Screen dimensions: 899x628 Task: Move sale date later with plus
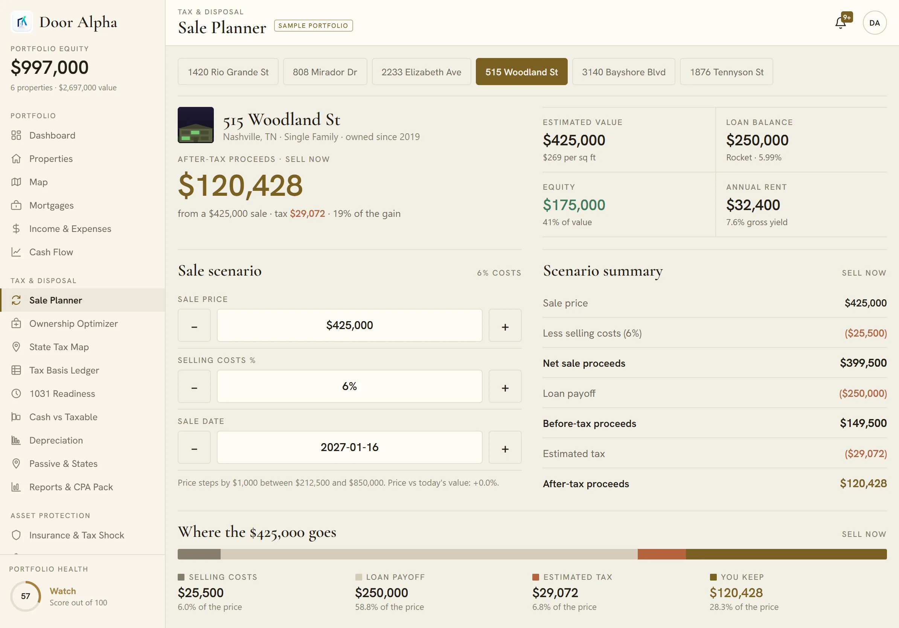pyautogui.click(x=505, y=448)
